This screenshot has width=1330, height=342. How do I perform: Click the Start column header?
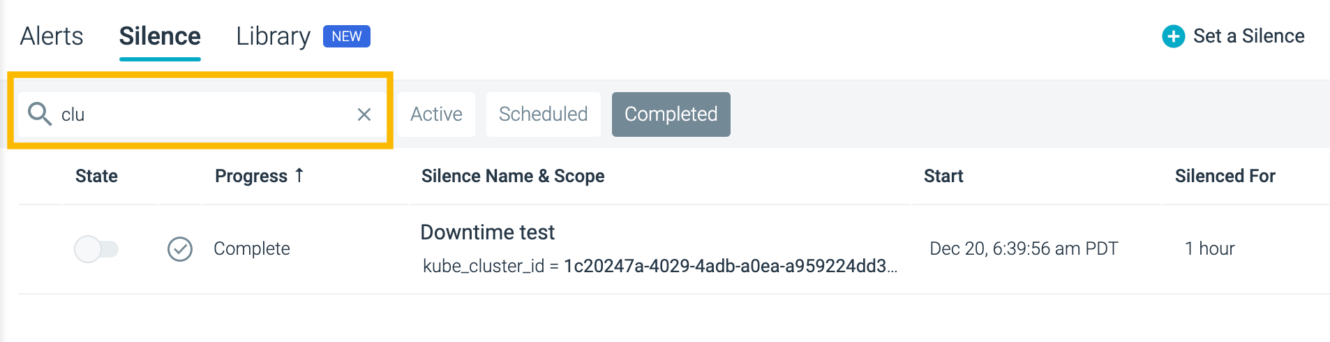pyautogui.click(x=943, y=176)
